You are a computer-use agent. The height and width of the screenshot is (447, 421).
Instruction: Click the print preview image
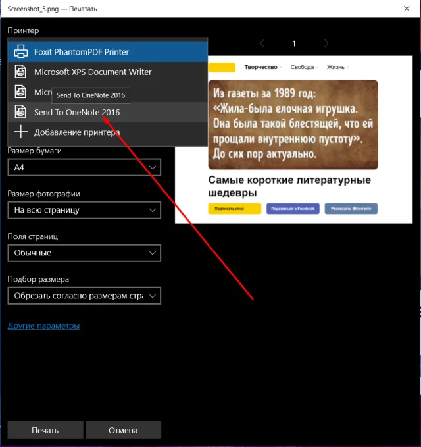[x=293, y=140]
